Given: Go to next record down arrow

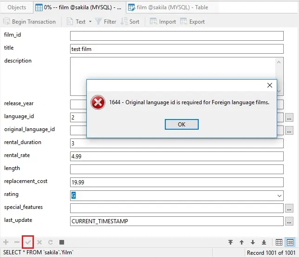Looking at the screenshot, I should coord(253,242).
